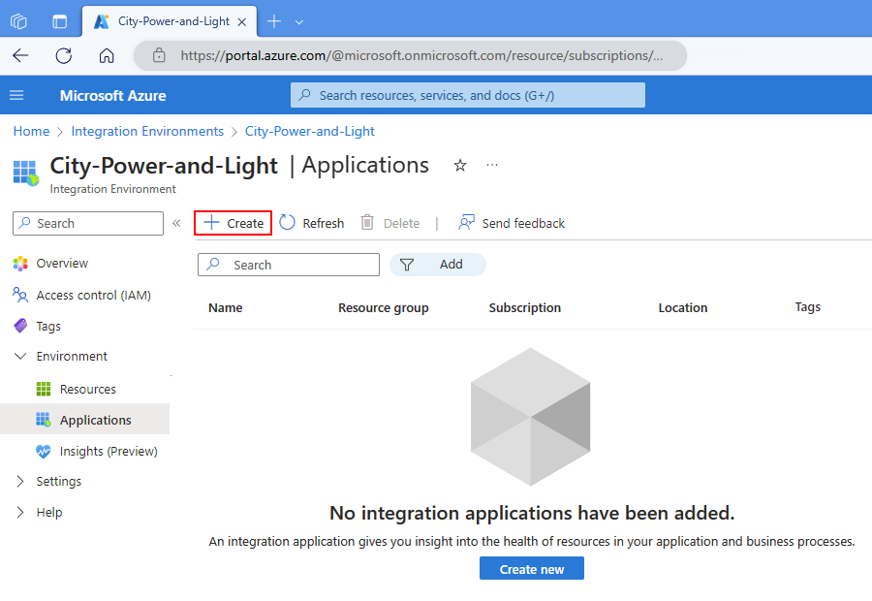Click the browser reload icon

tap(63, 55)
